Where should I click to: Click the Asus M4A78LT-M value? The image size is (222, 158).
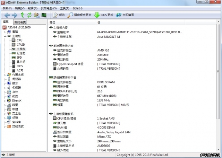coord(109,37)
